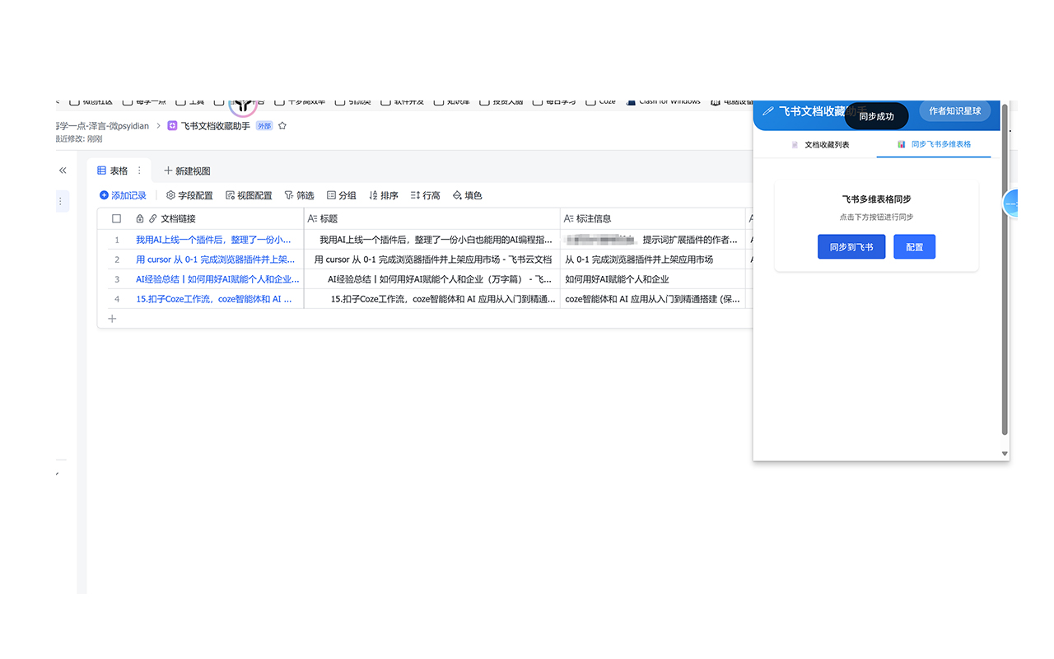Tick the select-all checkbox in the table header
Screen dimensions: 1054x659
pos(117,219)
